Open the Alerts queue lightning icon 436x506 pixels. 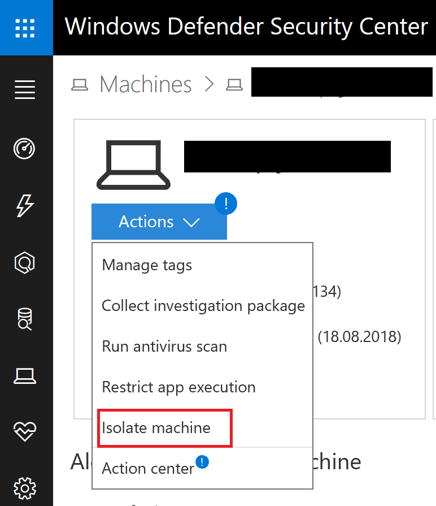pyautogui.click(x=25, y=206)
